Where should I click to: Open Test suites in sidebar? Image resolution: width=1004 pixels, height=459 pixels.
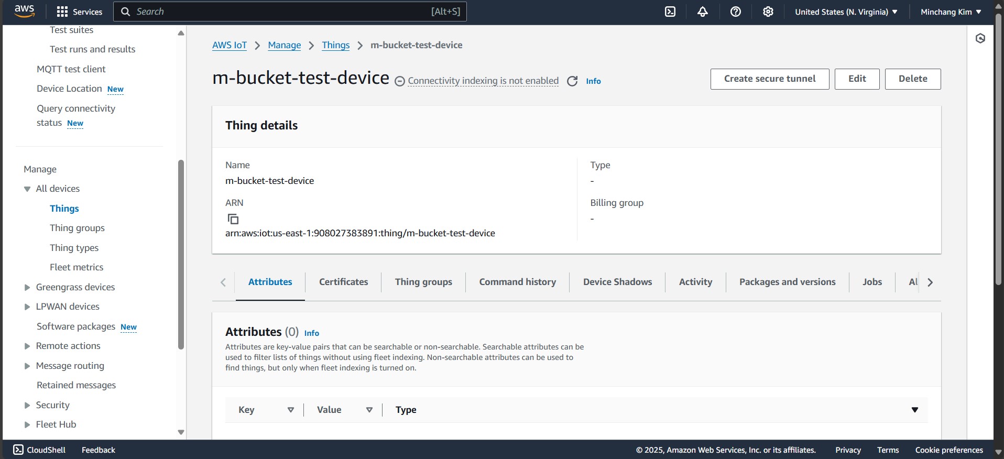[x=71, y=30]
